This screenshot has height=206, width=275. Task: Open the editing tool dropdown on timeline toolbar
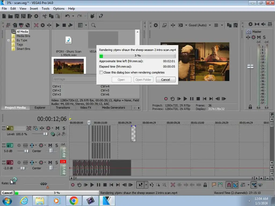tap(146, 185)
